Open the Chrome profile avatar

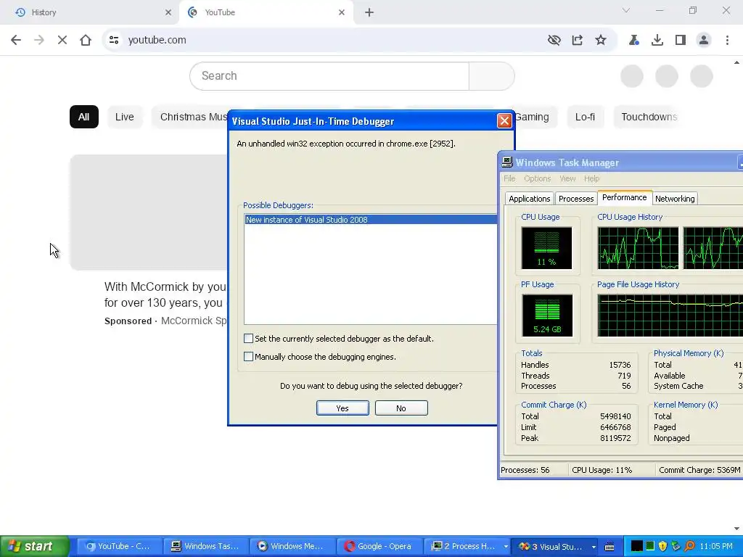coord(704,41)
